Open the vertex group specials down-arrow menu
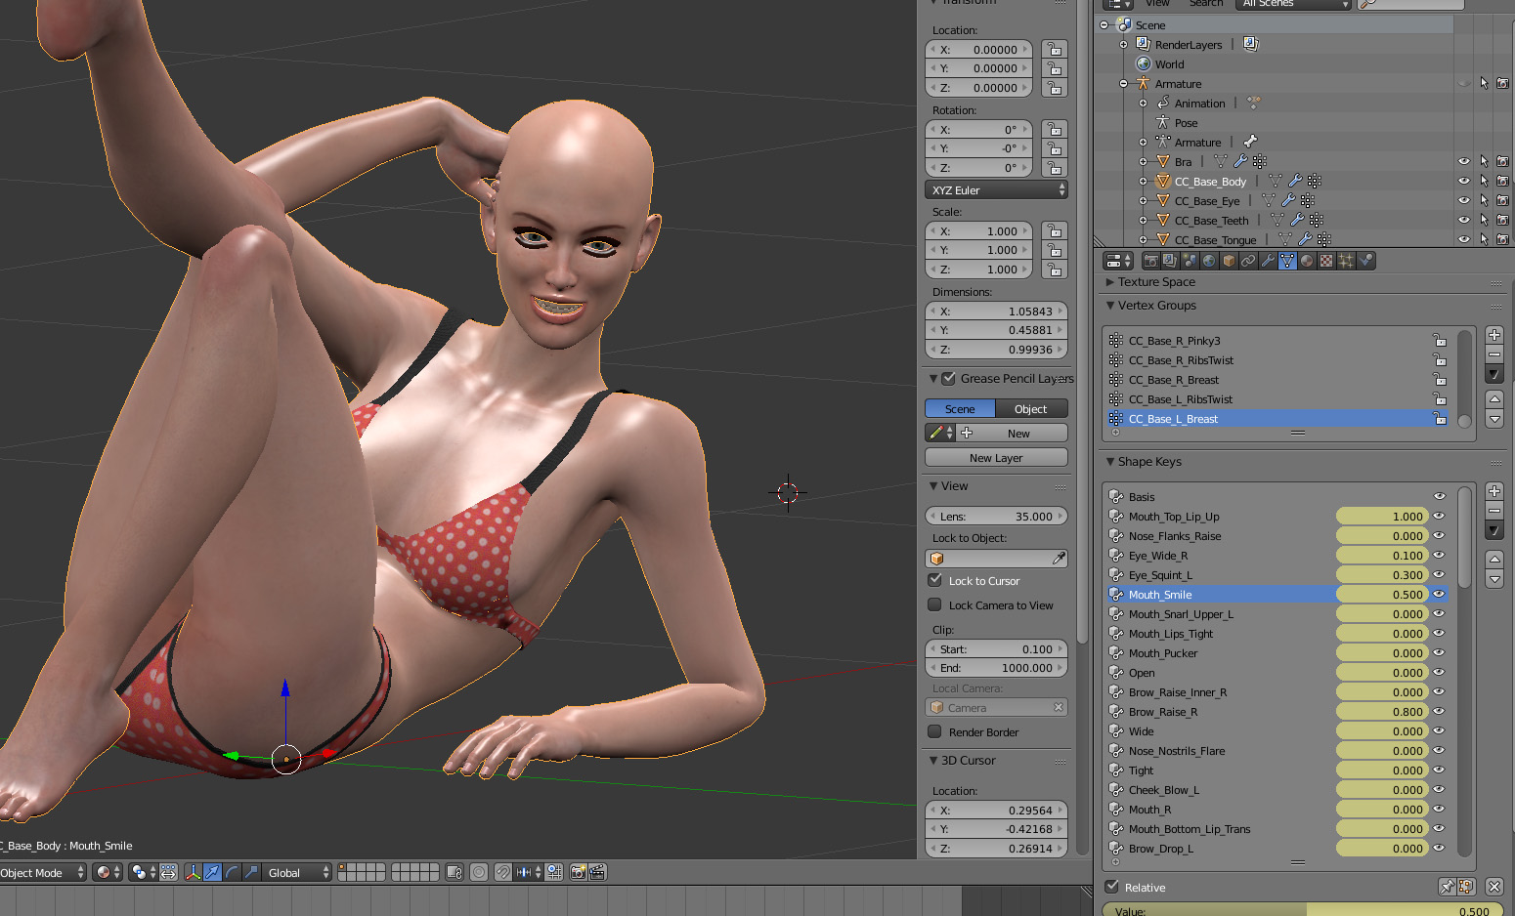Image resolution: width=1515 pixels, height=916 pixels. click(1494, 374)
